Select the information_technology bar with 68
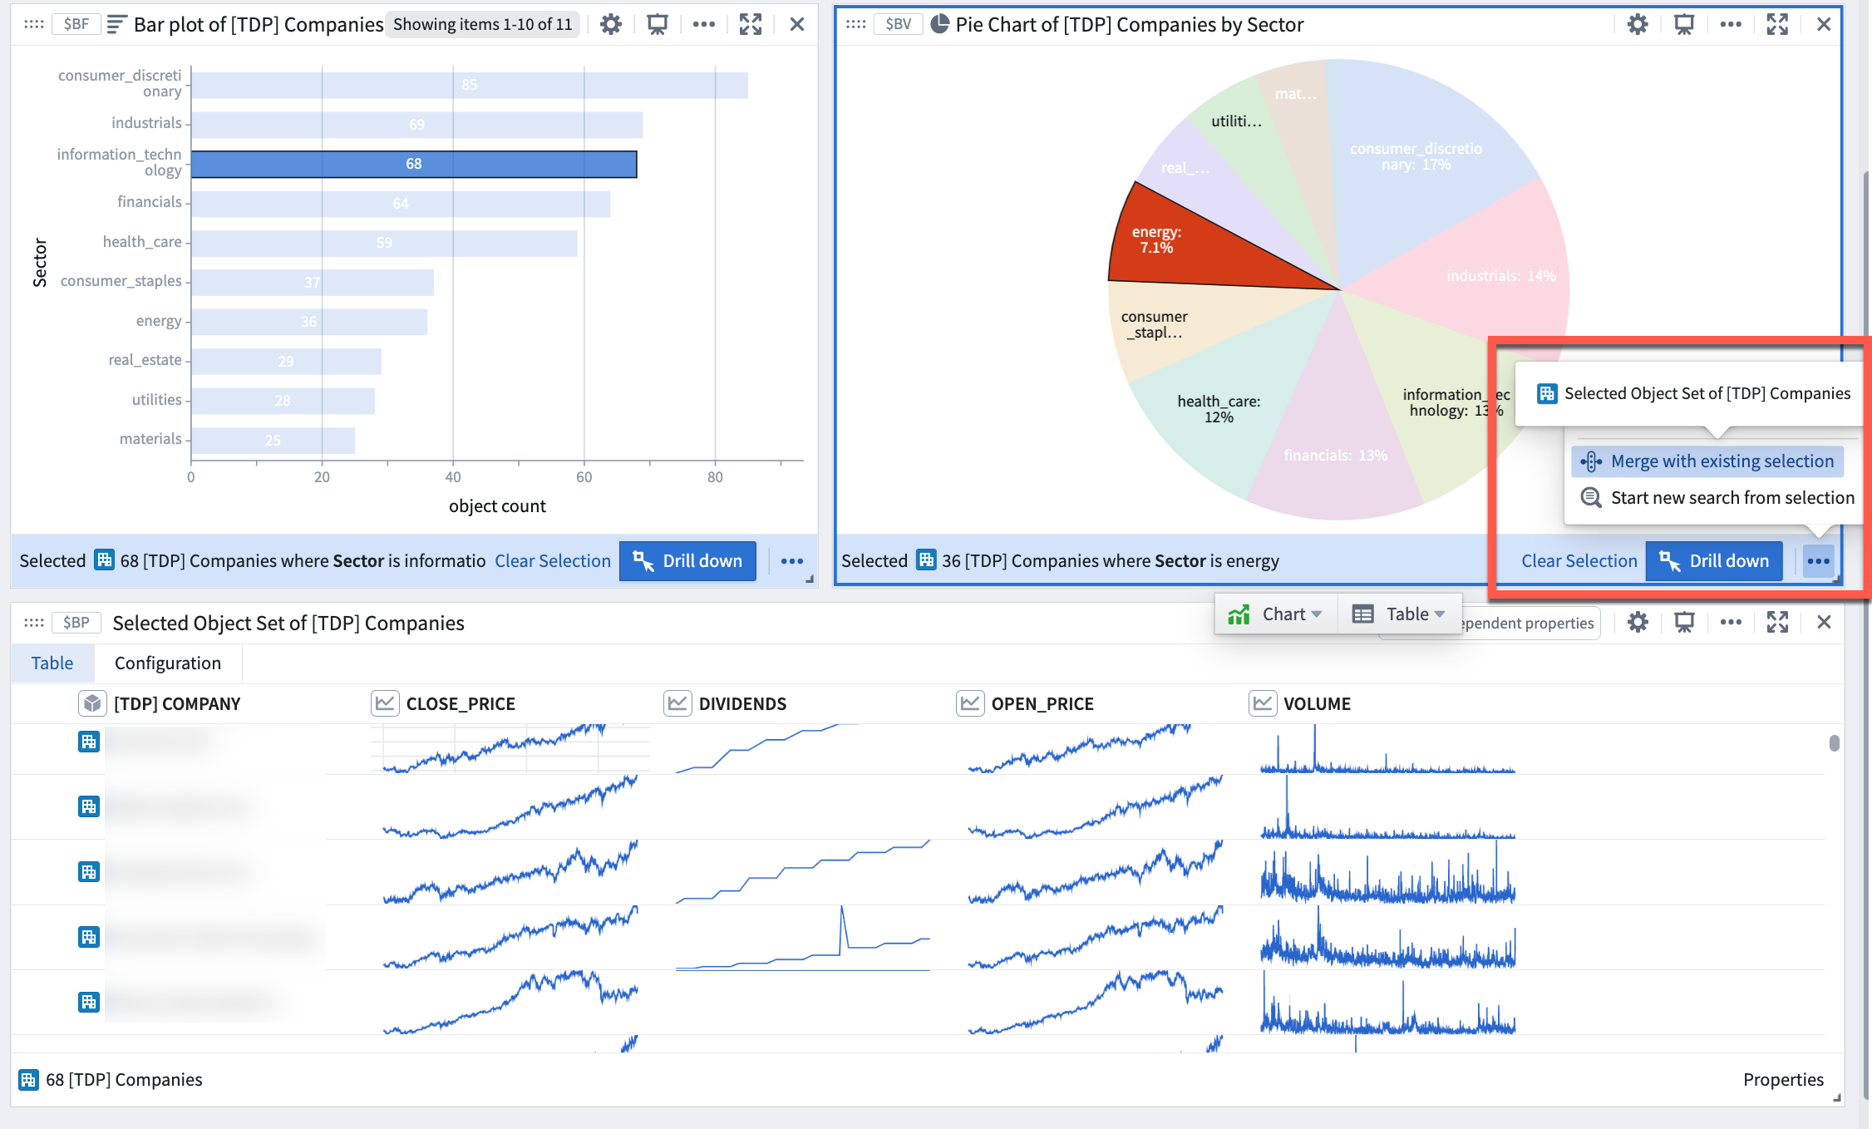Viewport: 1872px width, 1129px height. click(x=414, y=165)
